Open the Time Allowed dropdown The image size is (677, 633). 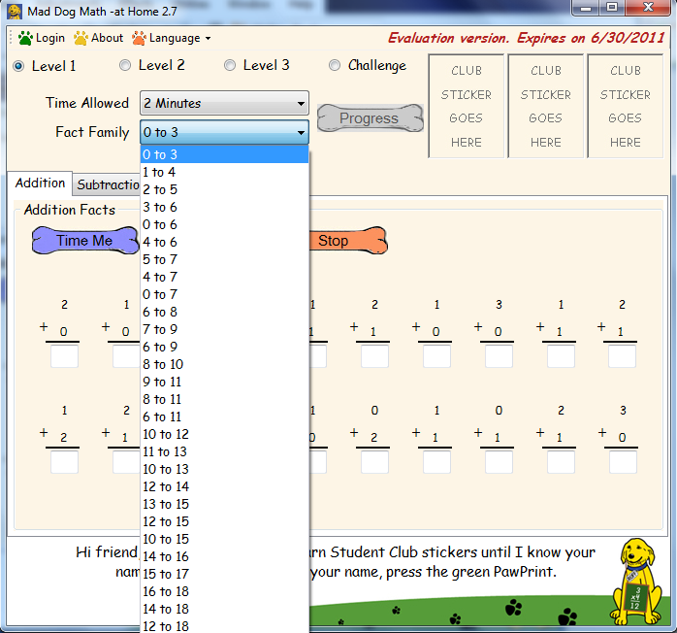pyautogui.click(x=224, y=103)
